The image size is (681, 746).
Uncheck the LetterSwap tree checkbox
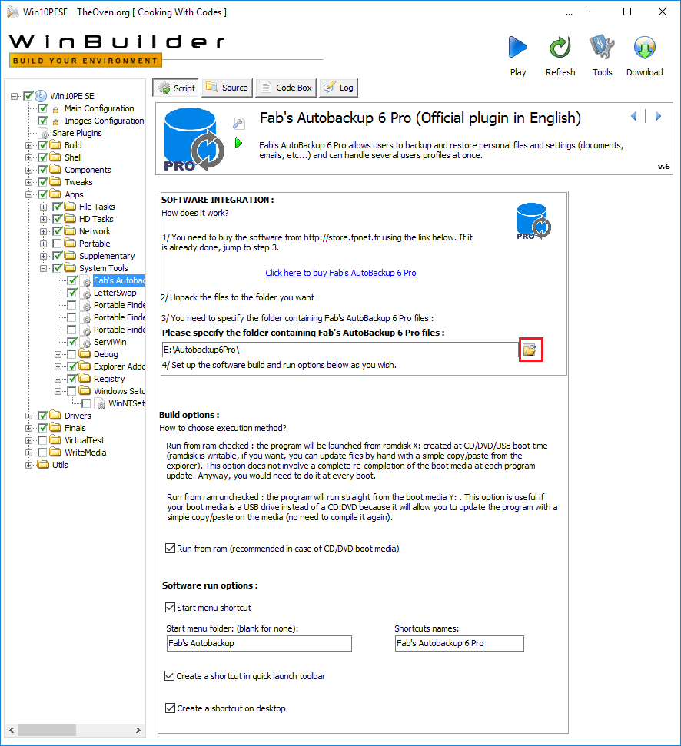coord(71,293)
